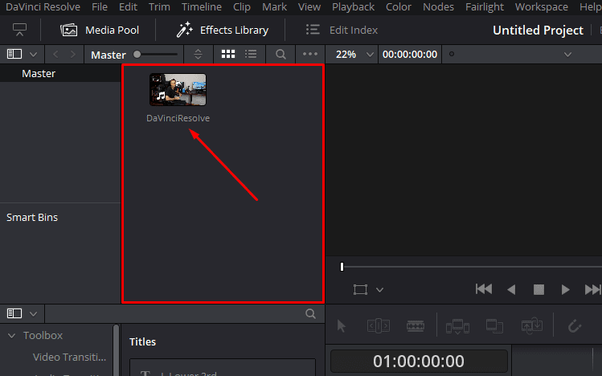Click the Titles heading
This screenshot has width=602, height=376.
pos(142,341)
